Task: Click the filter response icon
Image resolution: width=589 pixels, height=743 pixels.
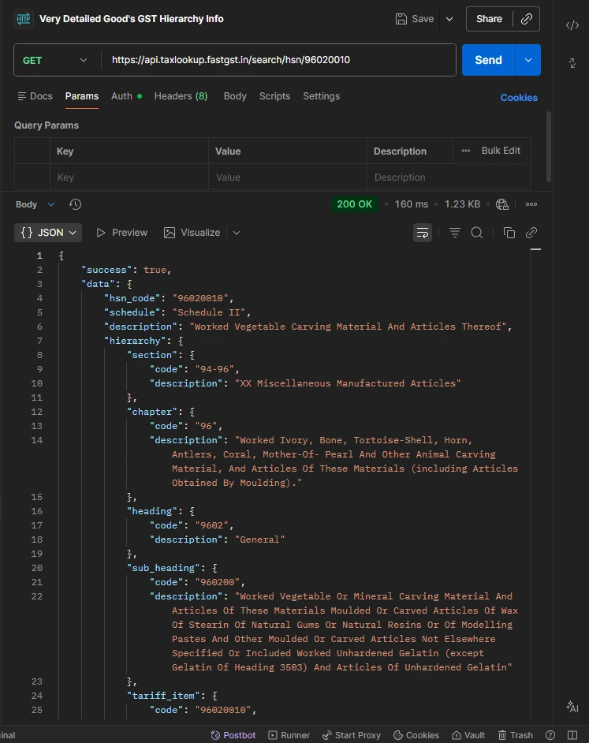Action: click(454, 233)
